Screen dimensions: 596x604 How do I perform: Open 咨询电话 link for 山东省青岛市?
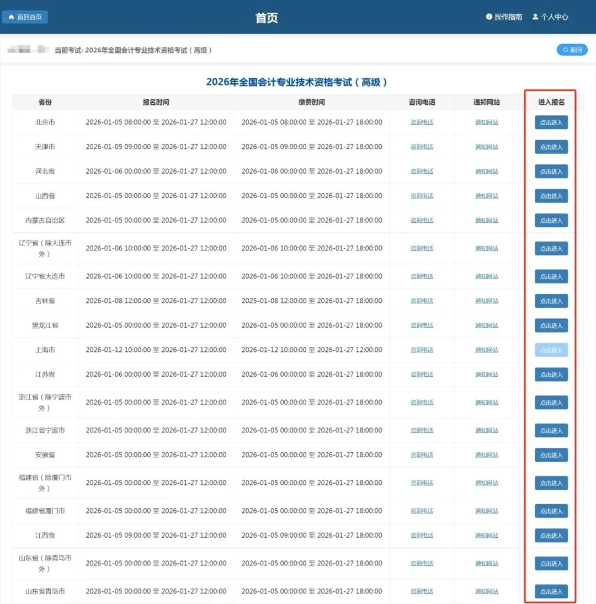[x=422, y=591]
